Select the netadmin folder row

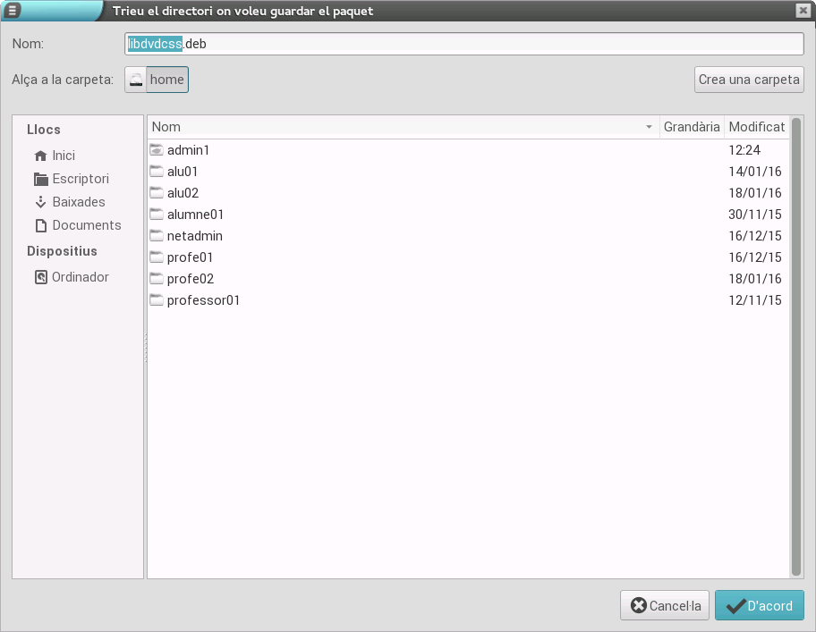click(195, 236)
